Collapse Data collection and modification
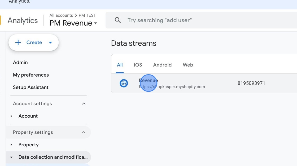The height and width of the screenshot is (166, 297). (11, 157)
